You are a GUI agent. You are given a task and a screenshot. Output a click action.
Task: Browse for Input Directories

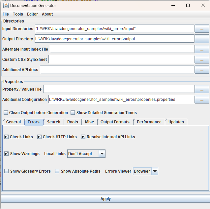(x=202, y=28)
